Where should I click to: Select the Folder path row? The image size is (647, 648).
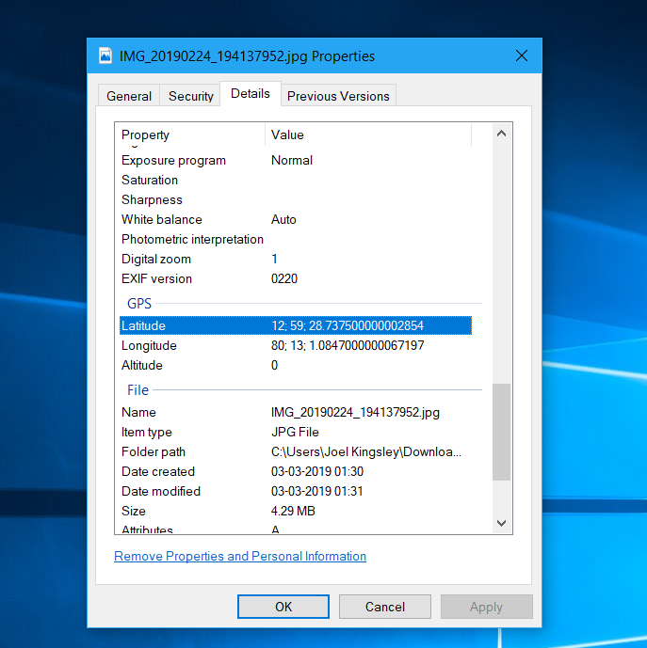(295, 451)
